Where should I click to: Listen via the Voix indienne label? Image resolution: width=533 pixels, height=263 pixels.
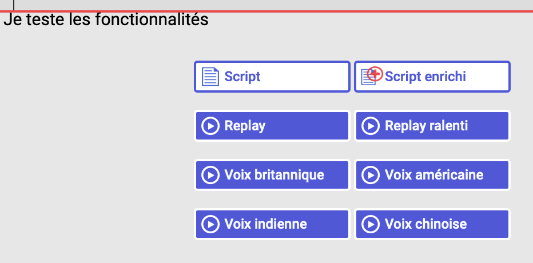[x=266, y=224]
